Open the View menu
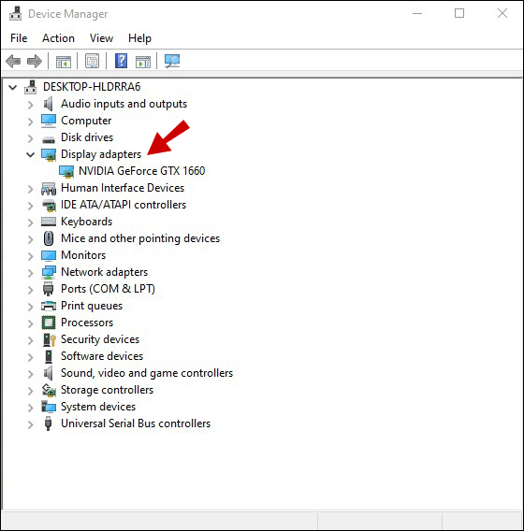This screenshot has height=531, width=524. [x=101, y=38]
